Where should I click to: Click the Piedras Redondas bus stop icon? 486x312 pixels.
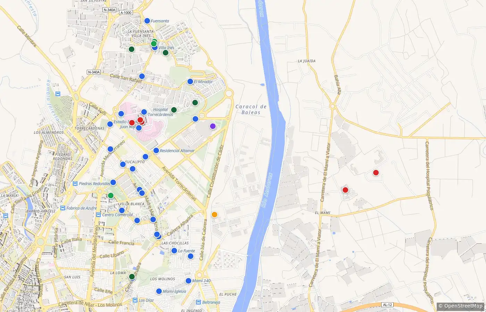(75, 184)
